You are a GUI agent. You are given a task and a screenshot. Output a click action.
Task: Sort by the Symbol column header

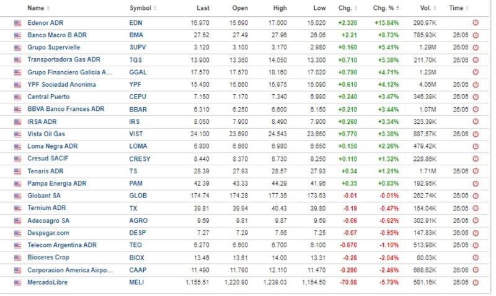[x=143, y=8]
